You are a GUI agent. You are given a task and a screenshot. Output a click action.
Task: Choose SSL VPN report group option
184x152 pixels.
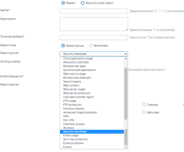[92, 120]
